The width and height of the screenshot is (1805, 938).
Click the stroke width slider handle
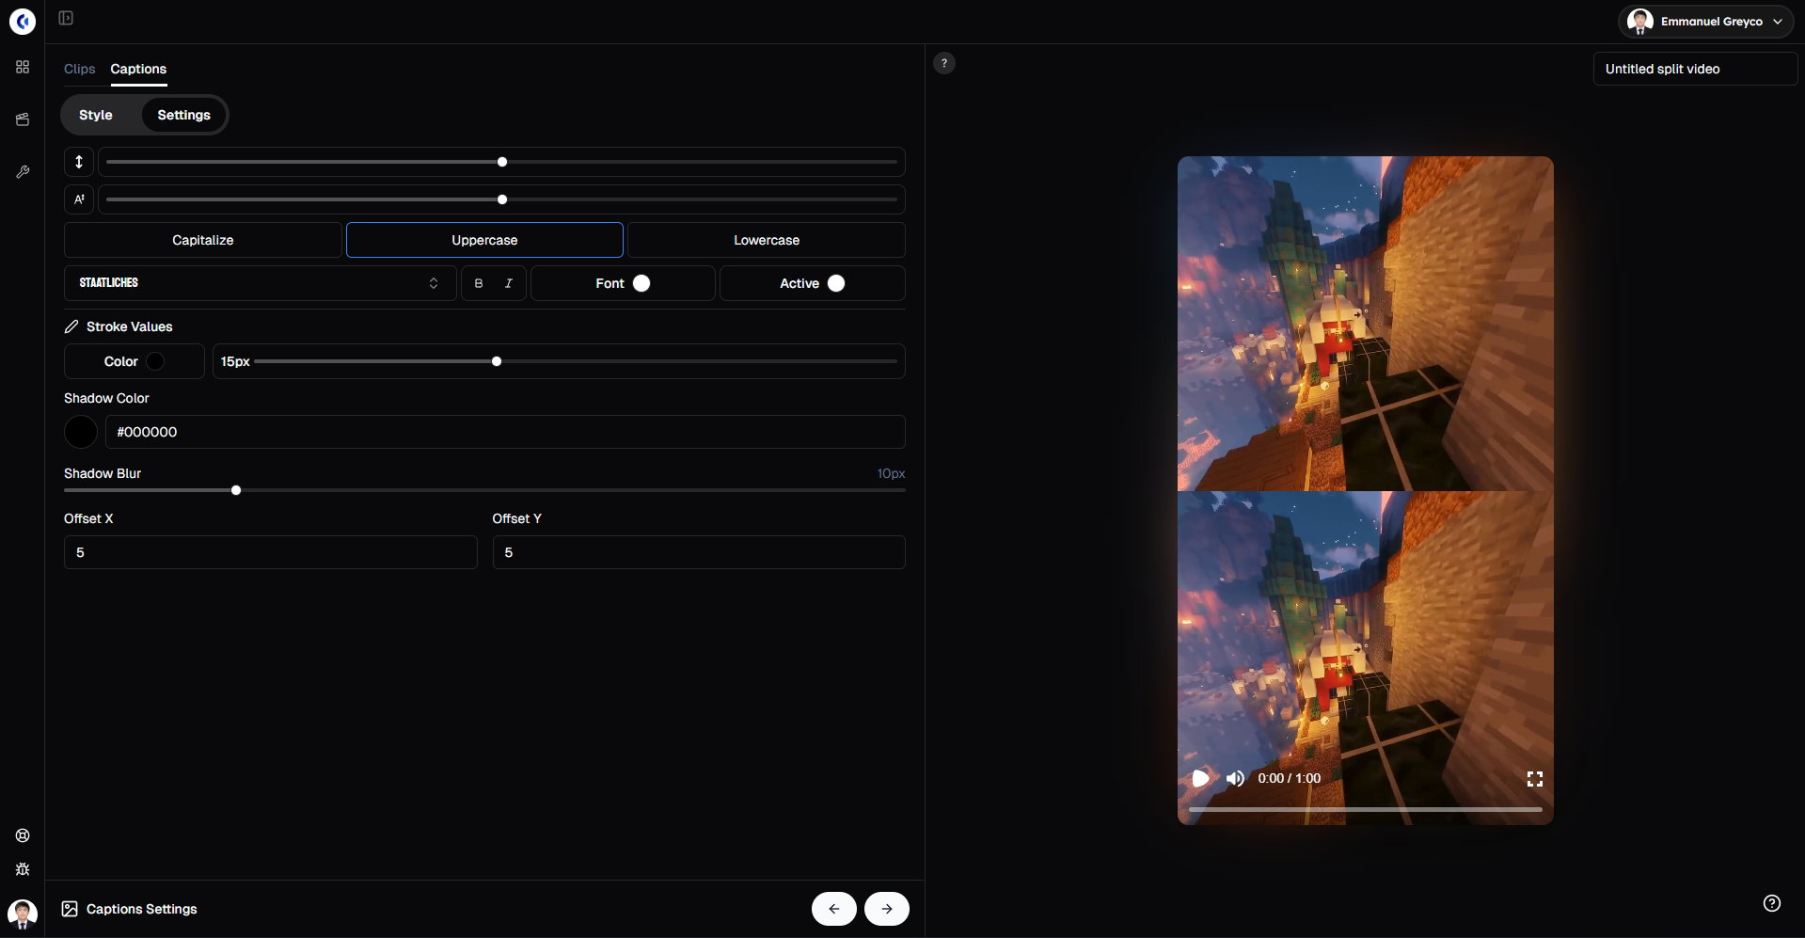pos(497,361)
